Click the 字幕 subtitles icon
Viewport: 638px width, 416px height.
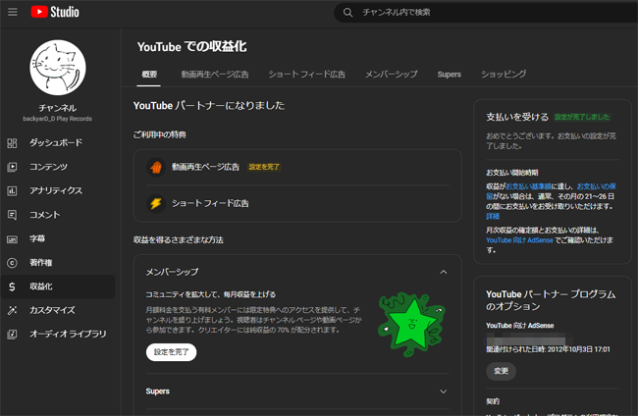(x=12, y=239)
